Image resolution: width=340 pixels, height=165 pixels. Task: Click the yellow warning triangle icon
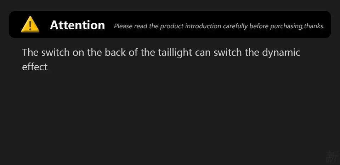[30, 25]
